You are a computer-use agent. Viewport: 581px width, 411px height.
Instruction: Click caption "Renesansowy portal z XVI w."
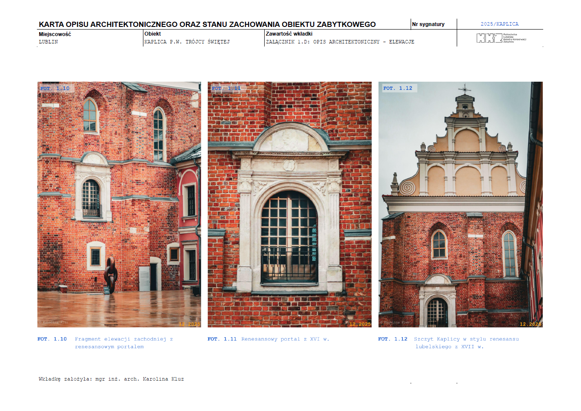coord(285,339)
